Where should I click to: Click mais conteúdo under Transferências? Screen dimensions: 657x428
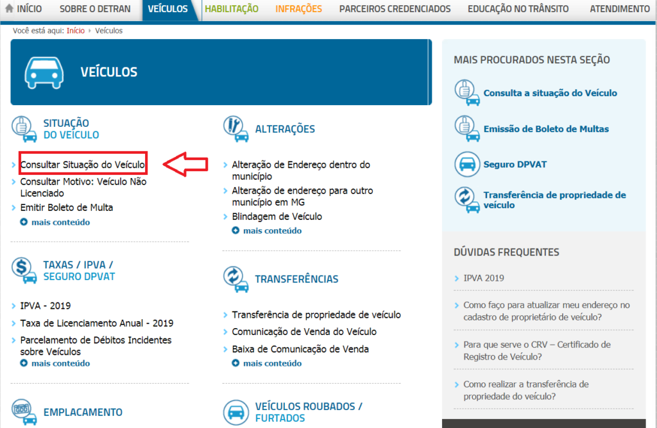click(x=272, y=363)
